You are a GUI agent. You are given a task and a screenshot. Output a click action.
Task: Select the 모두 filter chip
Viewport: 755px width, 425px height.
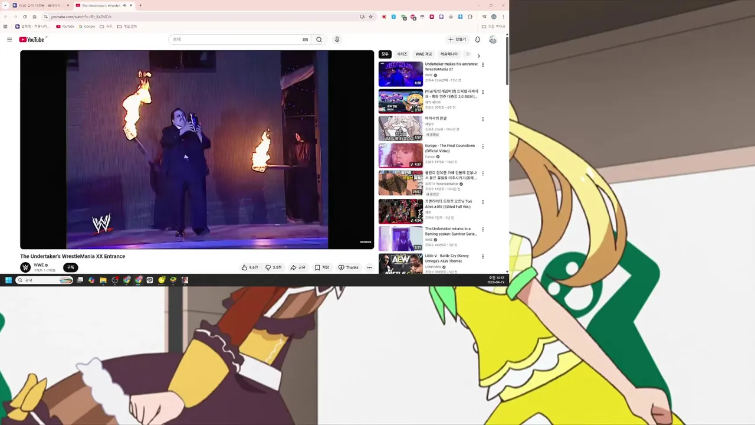click(x=385, y=54)
